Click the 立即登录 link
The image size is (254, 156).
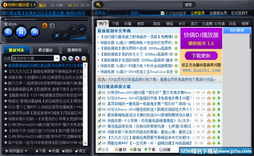click(197, 13)
